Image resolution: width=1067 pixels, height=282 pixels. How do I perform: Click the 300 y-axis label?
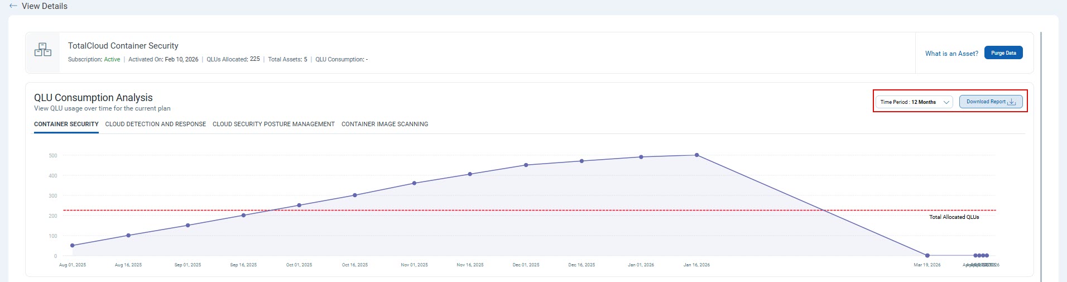coord(53,195)
